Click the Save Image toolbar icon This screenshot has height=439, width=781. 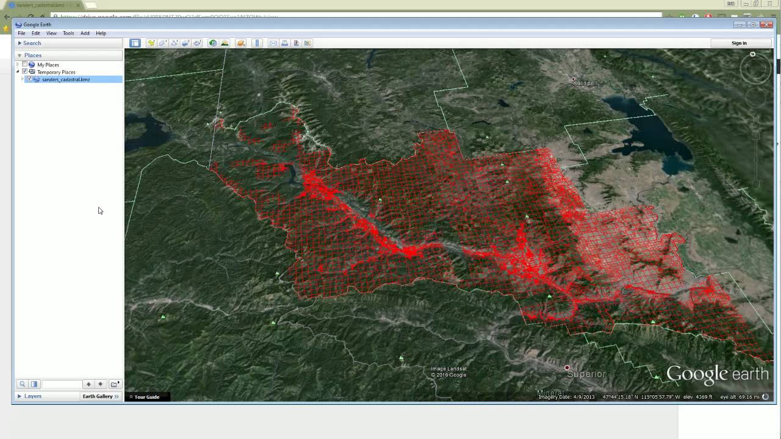click(x=297, y=43)
